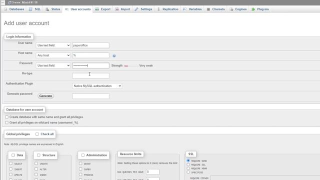The image size is (320, 180).
Task: Click the Re-type password field
Action: coord(90,75)
